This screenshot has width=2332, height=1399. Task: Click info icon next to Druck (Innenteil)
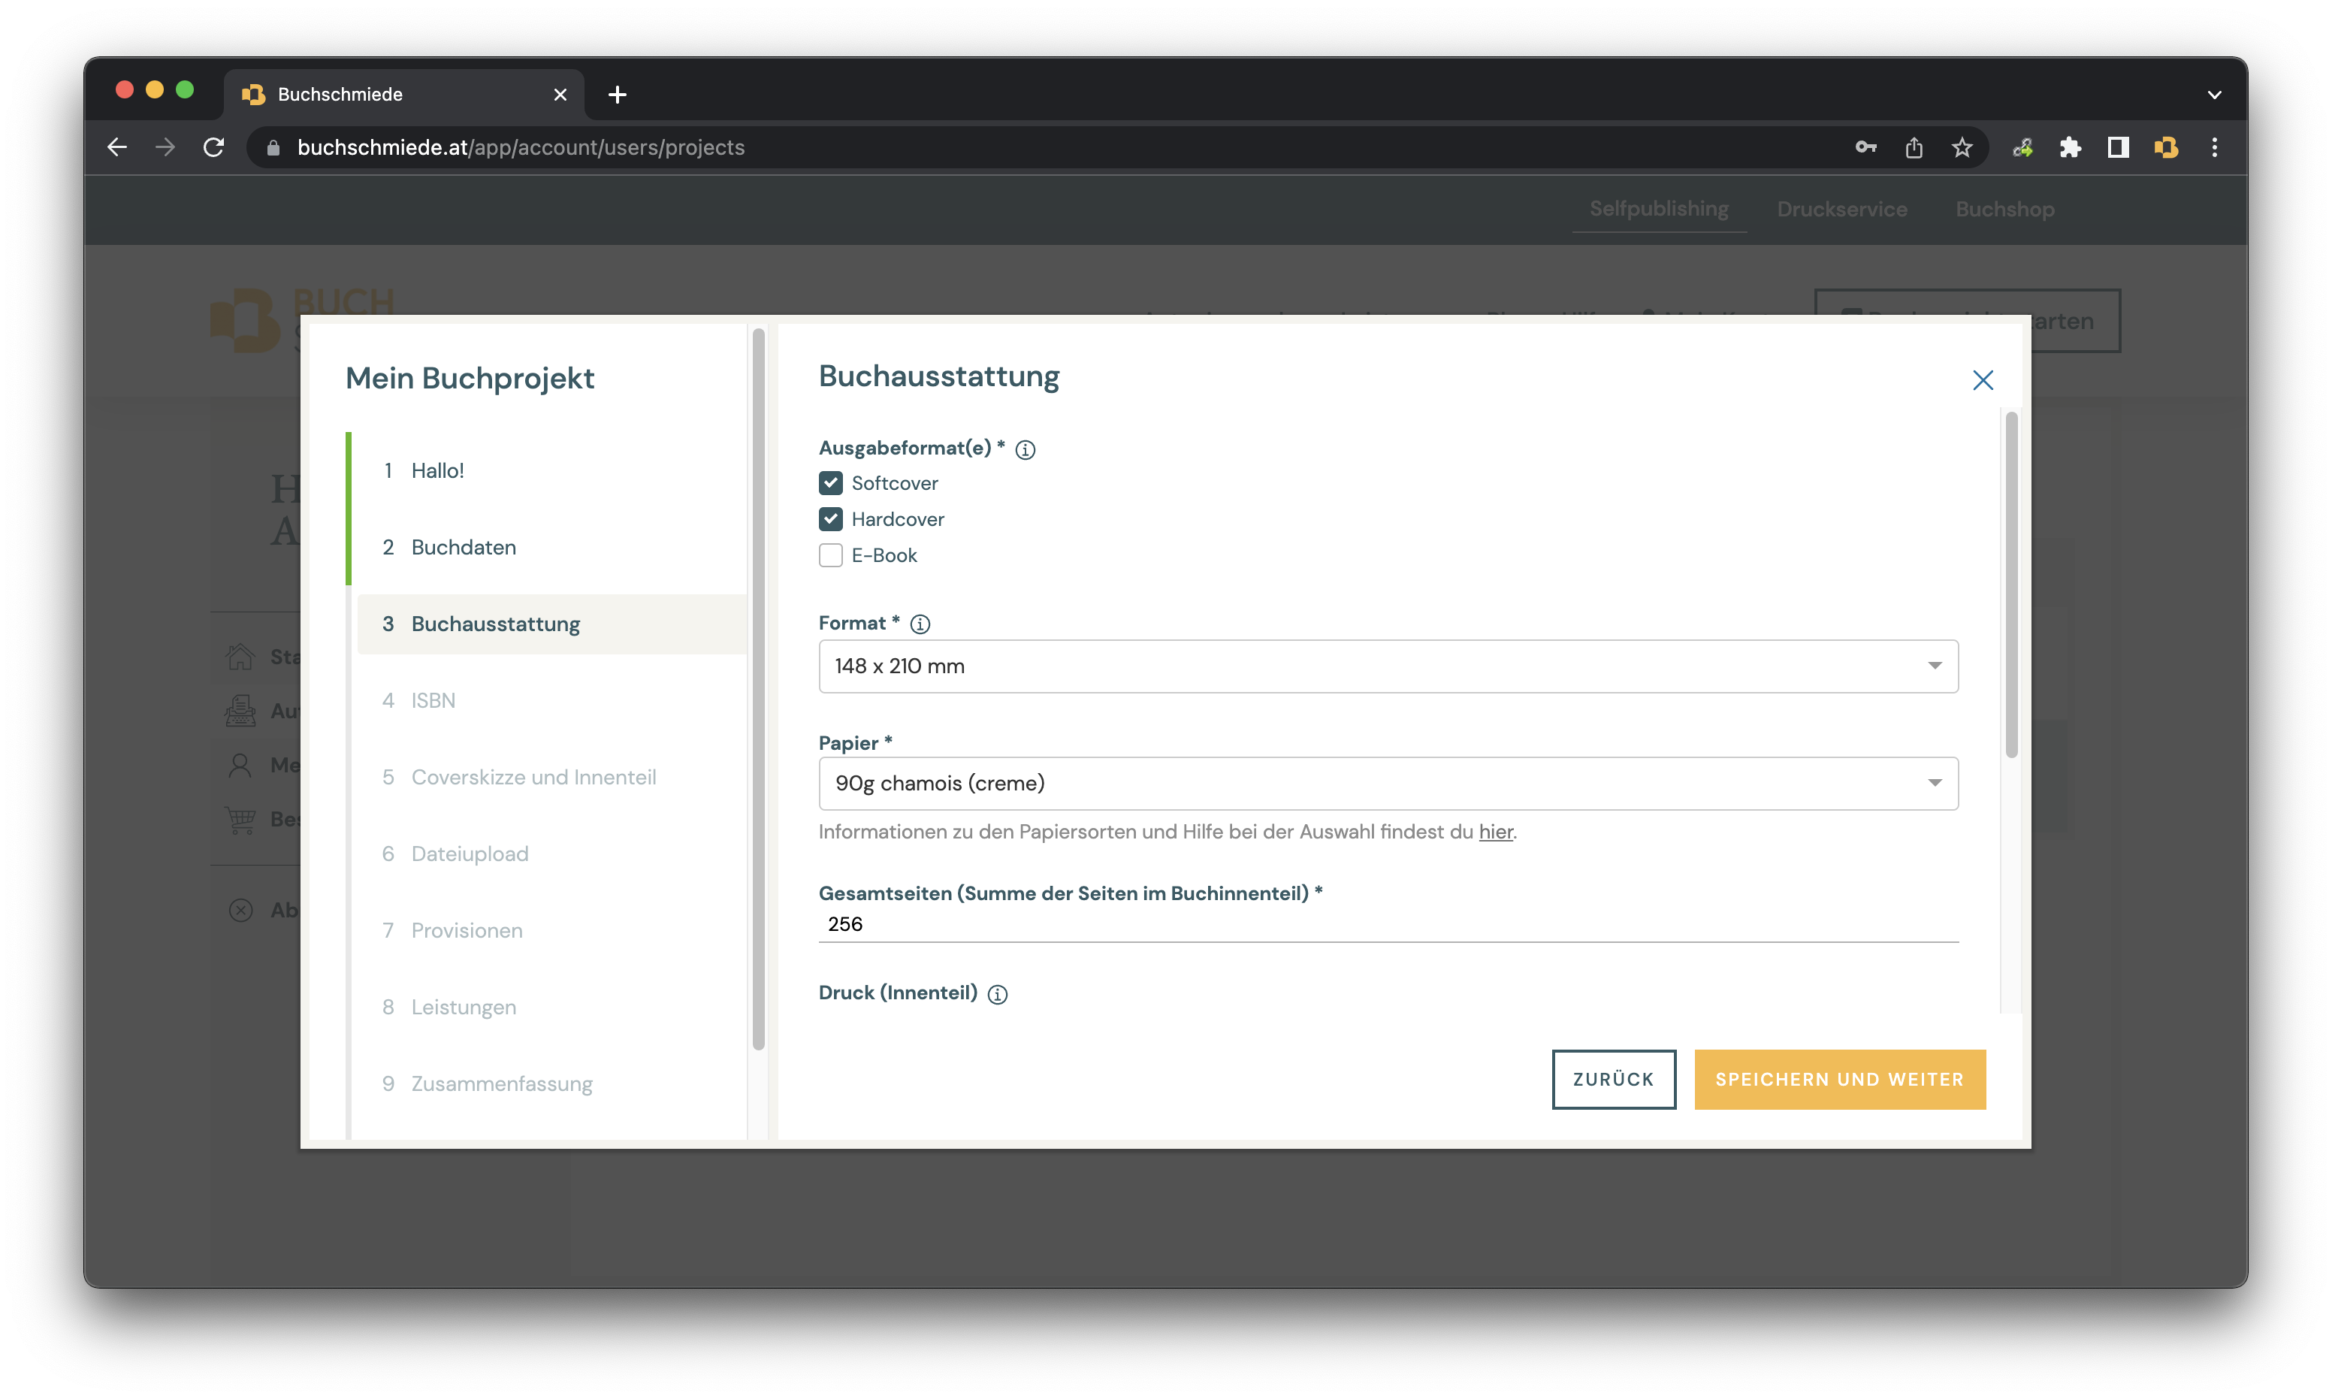pos(997,993)
